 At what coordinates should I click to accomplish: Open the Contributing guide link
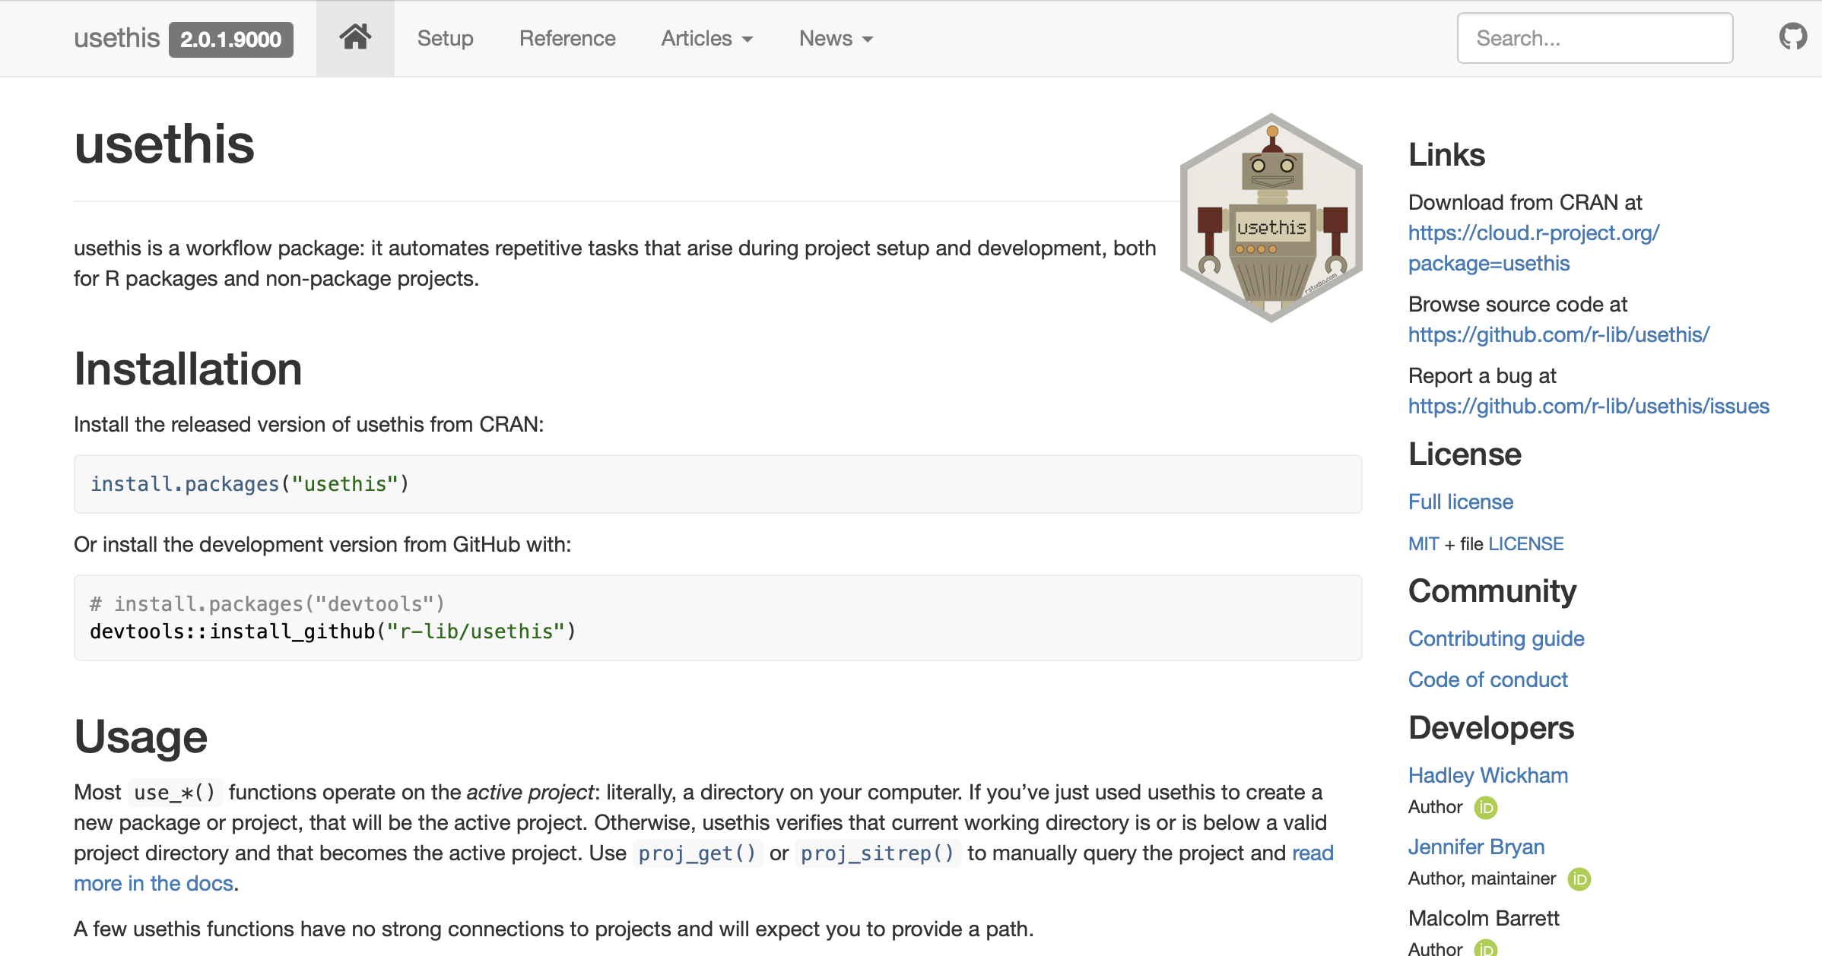tap(1496, 638)
